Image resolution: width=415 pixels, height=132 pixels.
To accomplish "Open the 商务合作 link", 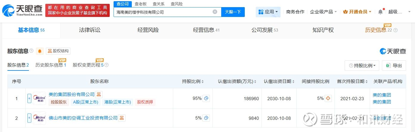I will coord(295,12).
